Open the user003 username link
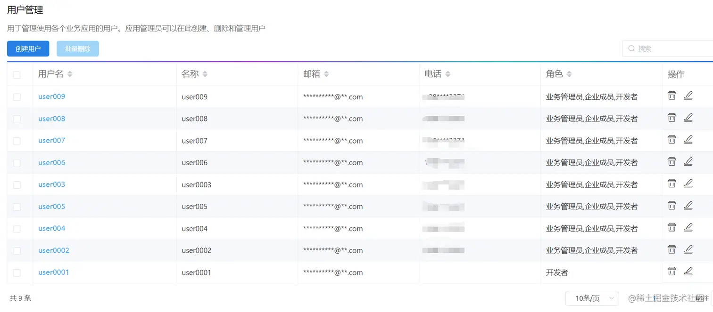 [52, 184]
